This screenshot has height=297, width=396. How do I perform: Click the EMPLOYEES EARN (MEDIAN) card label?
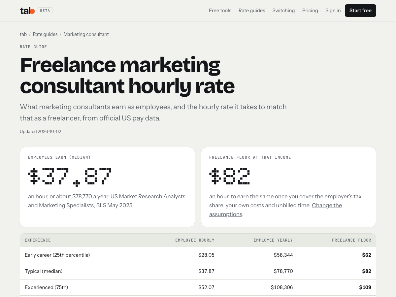59,157
